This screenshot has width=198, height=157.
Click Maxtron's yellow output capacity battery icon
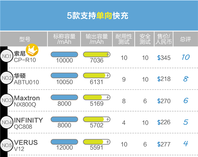[97, 97]
